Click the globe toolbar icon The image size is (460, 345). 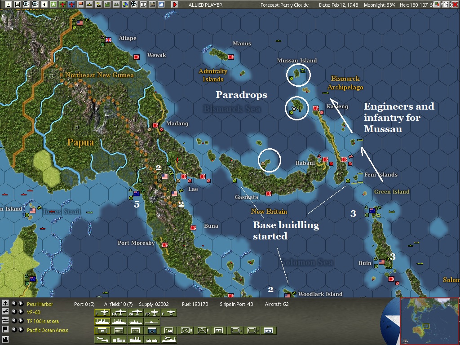125,4
